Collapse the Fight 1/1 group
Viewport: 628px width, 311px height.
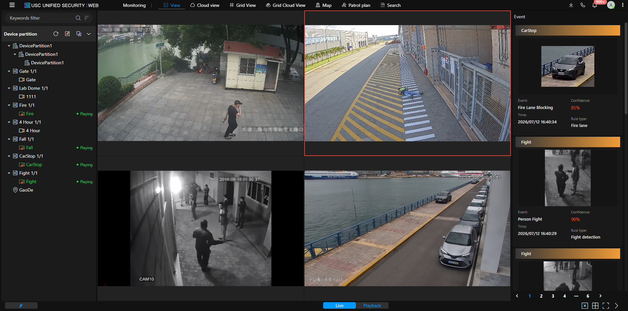(x=9, y=173)
